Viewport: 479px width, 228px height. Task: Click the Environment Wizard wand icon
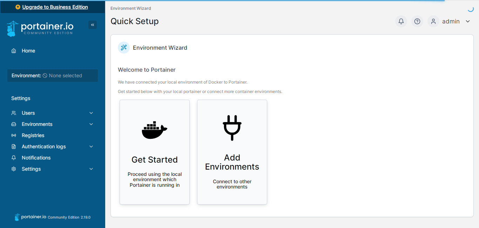click(124, 48)
